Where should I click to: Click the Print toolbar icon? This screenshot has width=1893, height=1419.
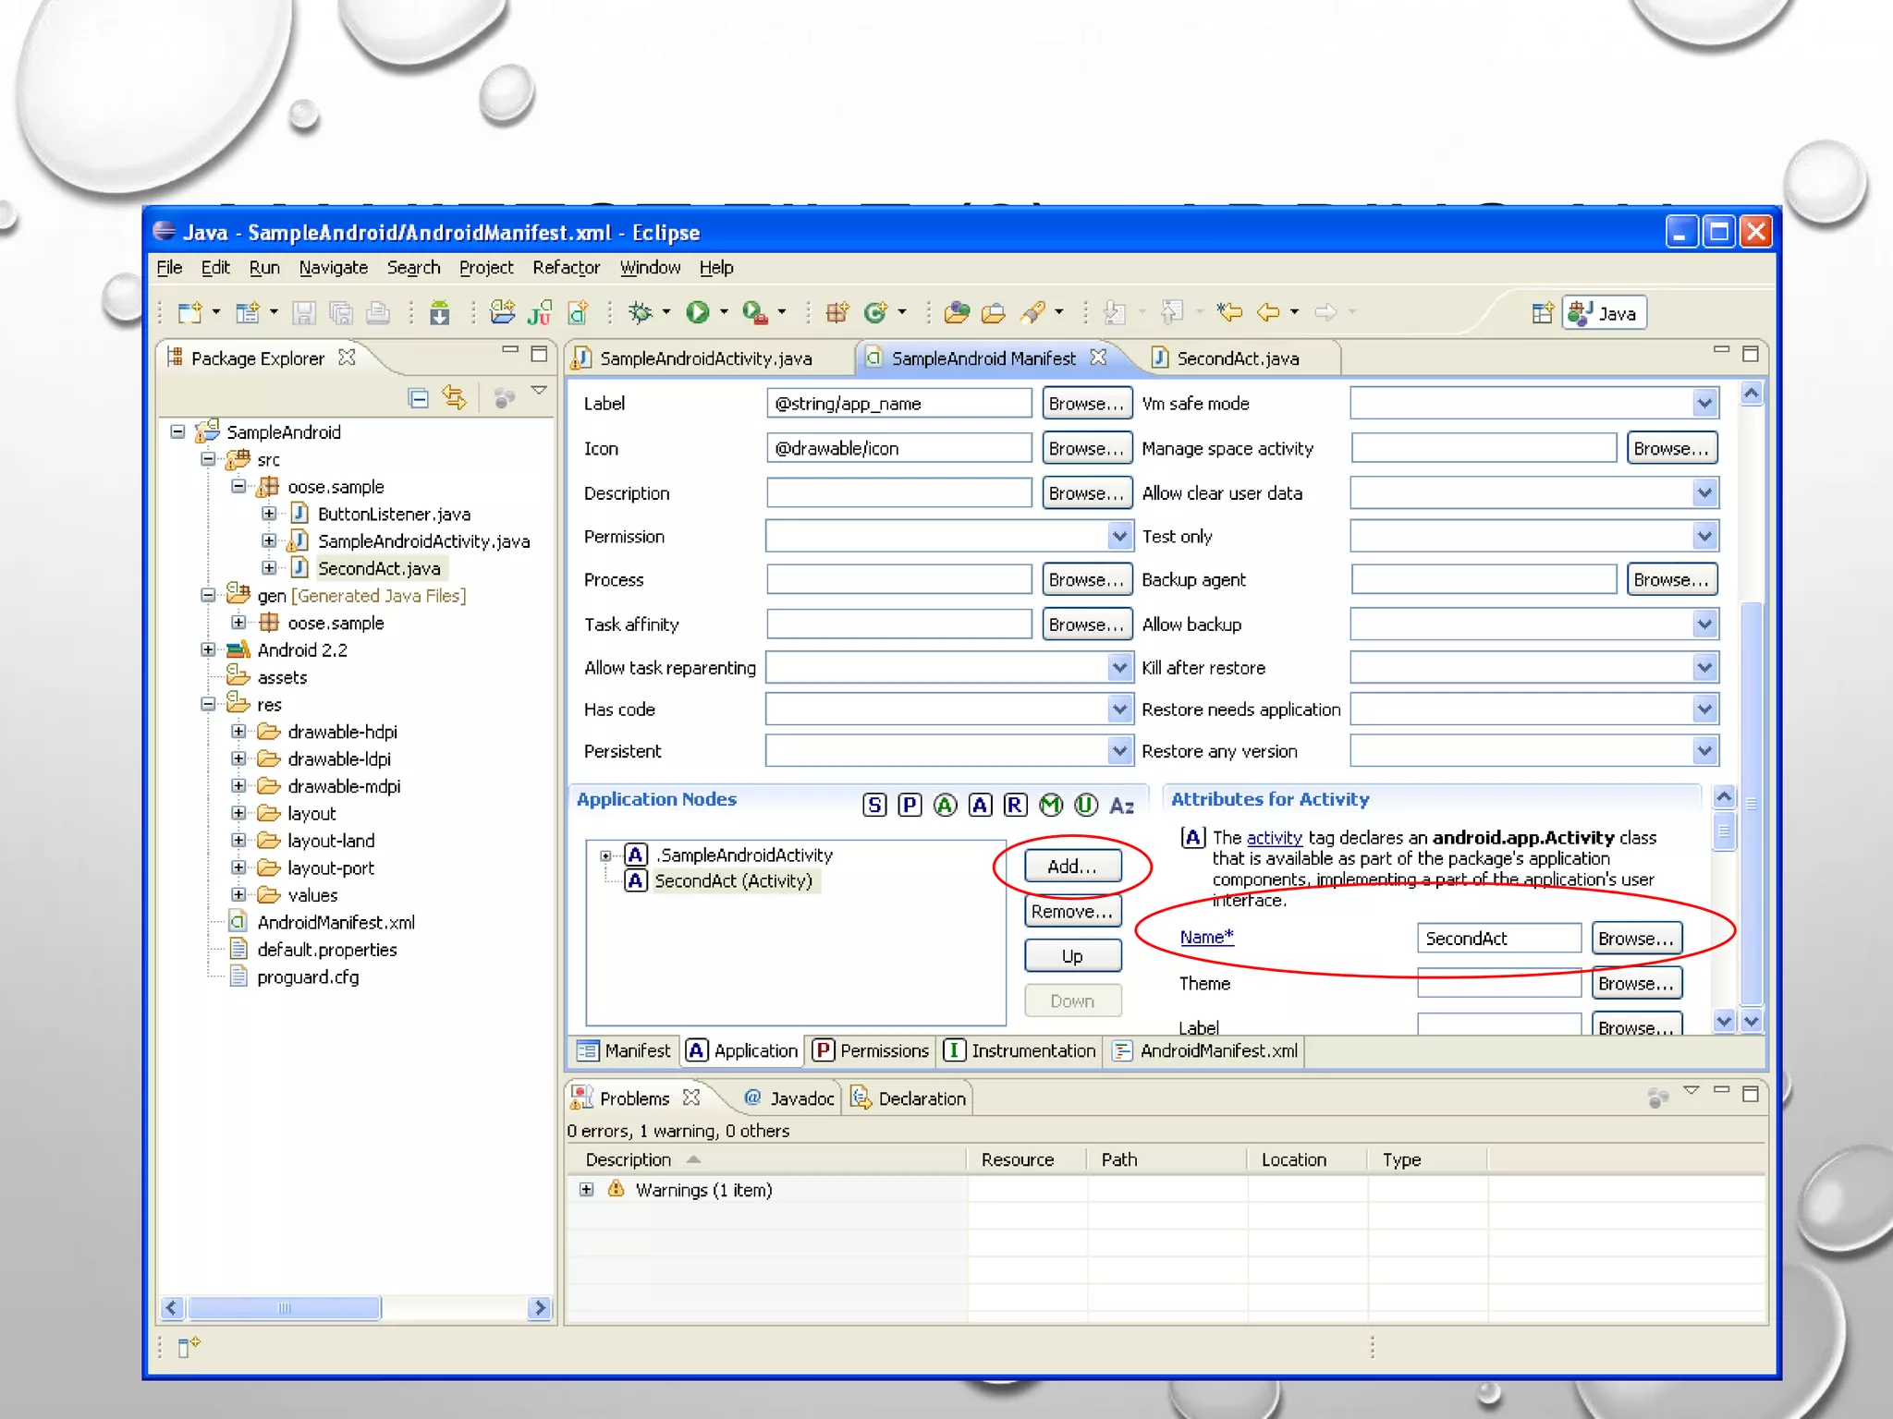pyautogui.click(x=377, y=313)
